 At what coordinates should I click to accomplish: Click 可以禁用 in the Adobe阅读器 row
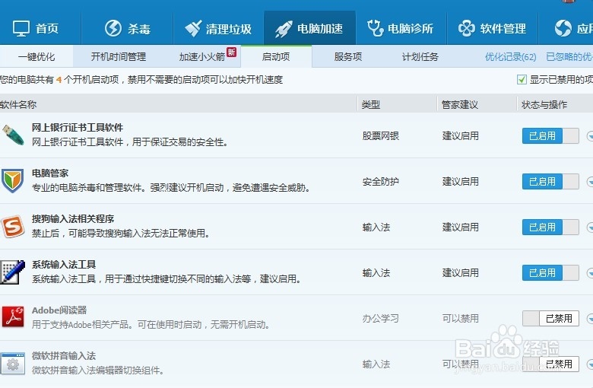point(460,319)
